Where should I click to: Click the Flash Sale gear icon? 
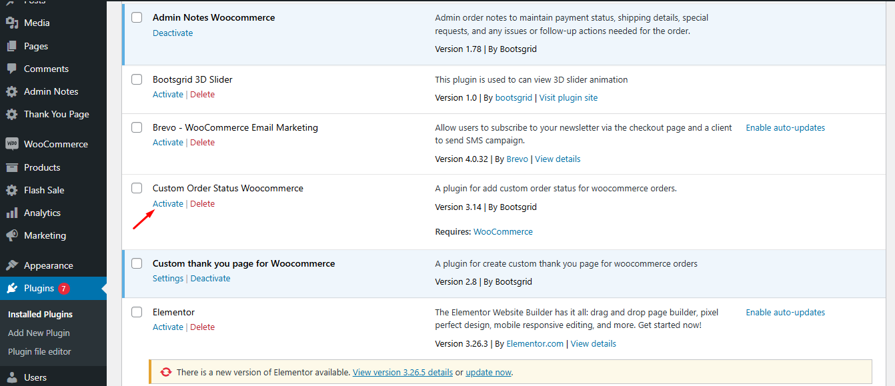click(12, 190)
